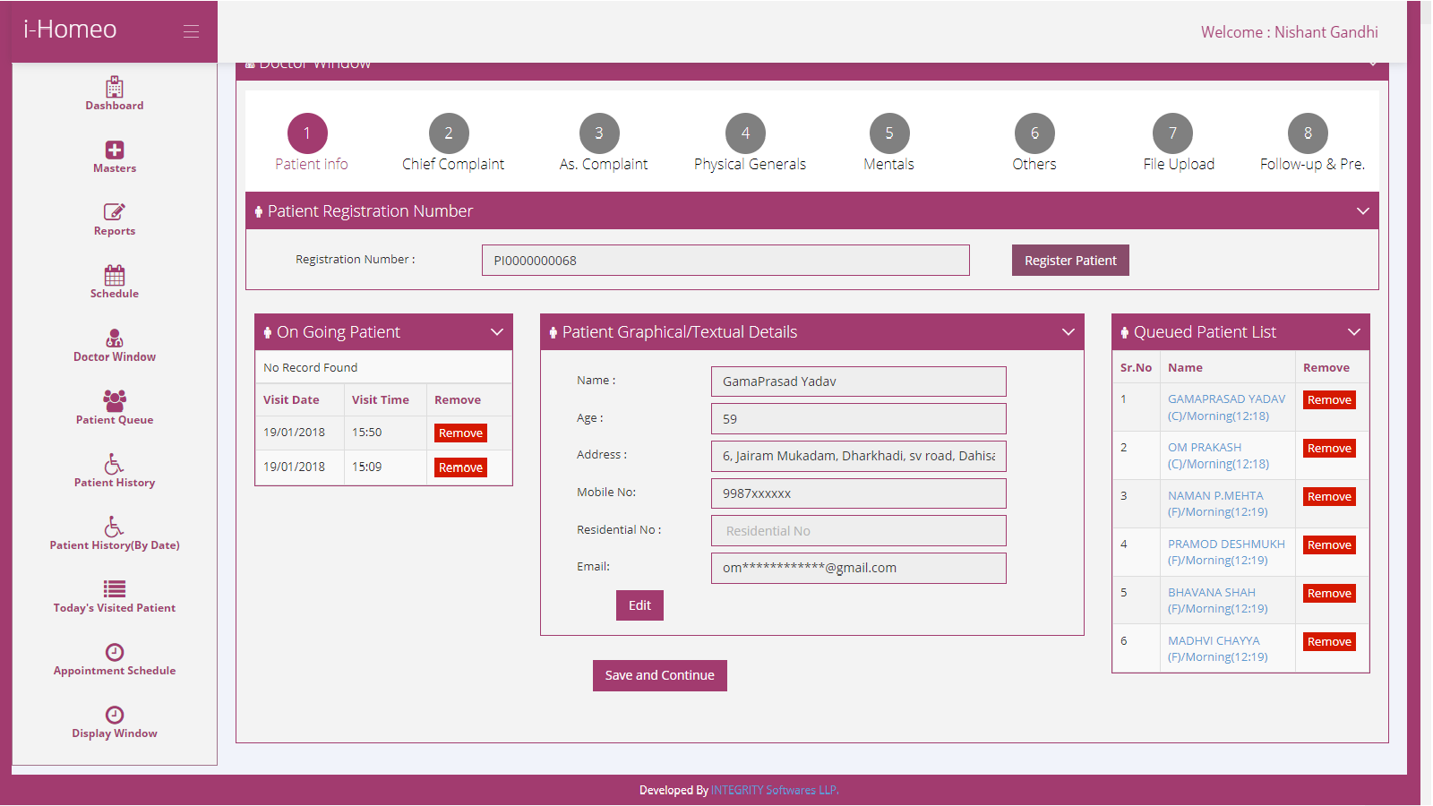This screenshot has width=1433, height=806.
Task: Toggle the hamburger menu icon
Action: pyautogui.click(x=191, y=31)
